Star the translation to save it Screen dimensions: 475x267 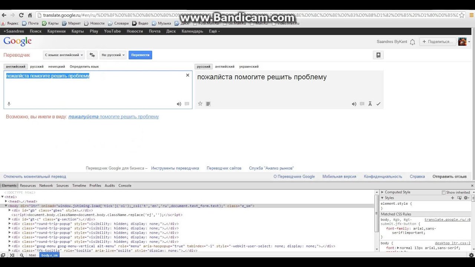pos(200,104)
